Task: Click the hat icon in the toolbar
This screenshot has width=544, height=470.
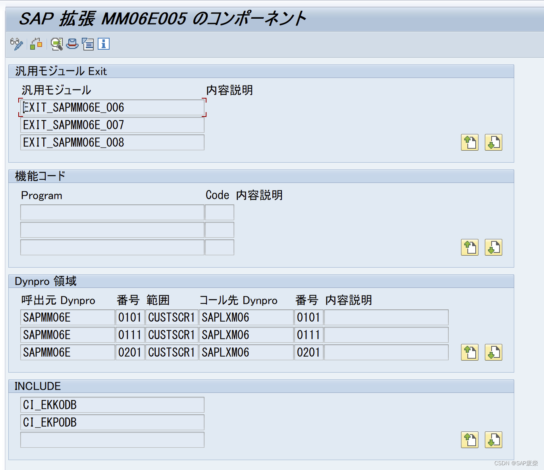Action: click(x=72, y=44)
